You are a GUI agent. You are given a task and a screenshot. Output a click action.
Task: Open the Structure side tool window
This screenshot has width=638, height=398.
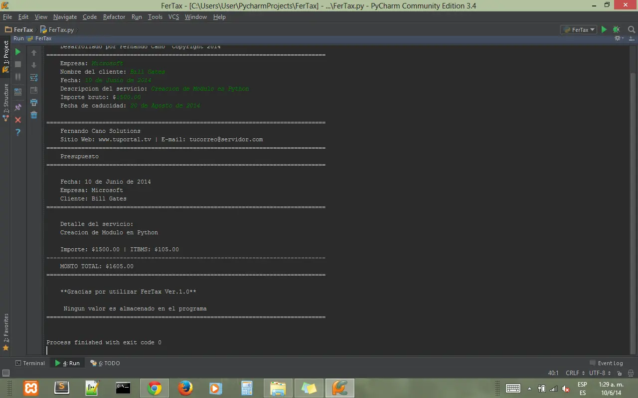(5, 102)
